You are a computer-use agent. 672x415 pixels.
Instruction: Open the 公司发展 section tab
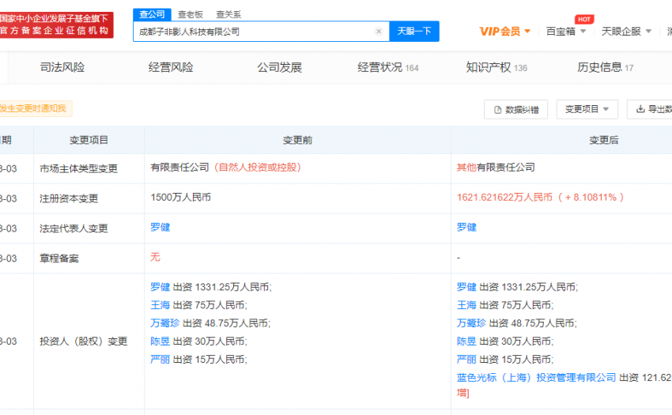tap(279, 67)
